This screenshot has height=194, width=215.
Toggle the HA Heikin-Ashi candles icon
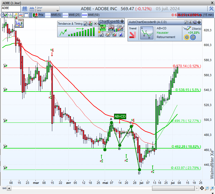point(35,15)
